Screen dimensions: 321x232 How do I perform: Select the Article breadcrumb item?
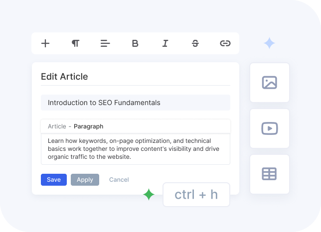pyautogui.click(x=57, y=126)
